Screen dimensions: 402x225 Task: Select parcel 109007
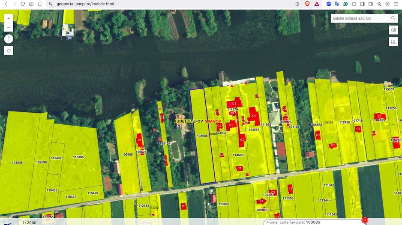pyautogui.click(x=262, y=210)
